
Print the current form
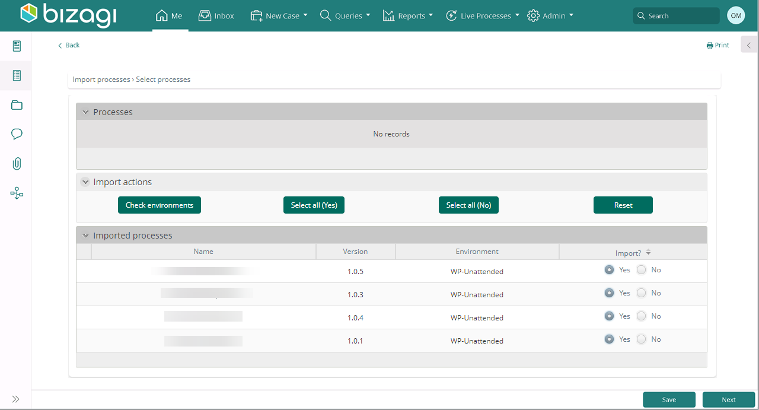[717, 45]
